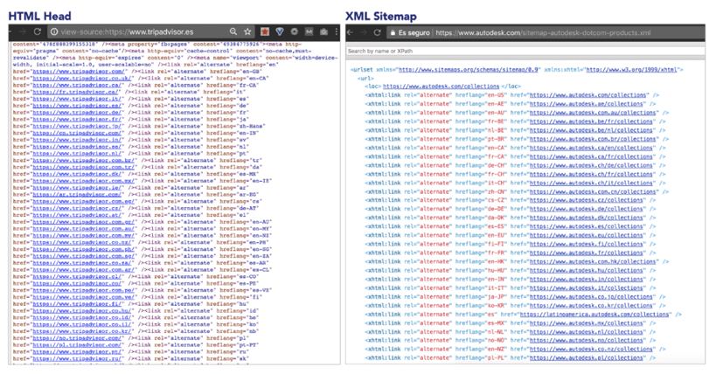Open the autodesk.be/nl/collections link
716x374 pixels.
pyautogui.click(x=591, y=130)
